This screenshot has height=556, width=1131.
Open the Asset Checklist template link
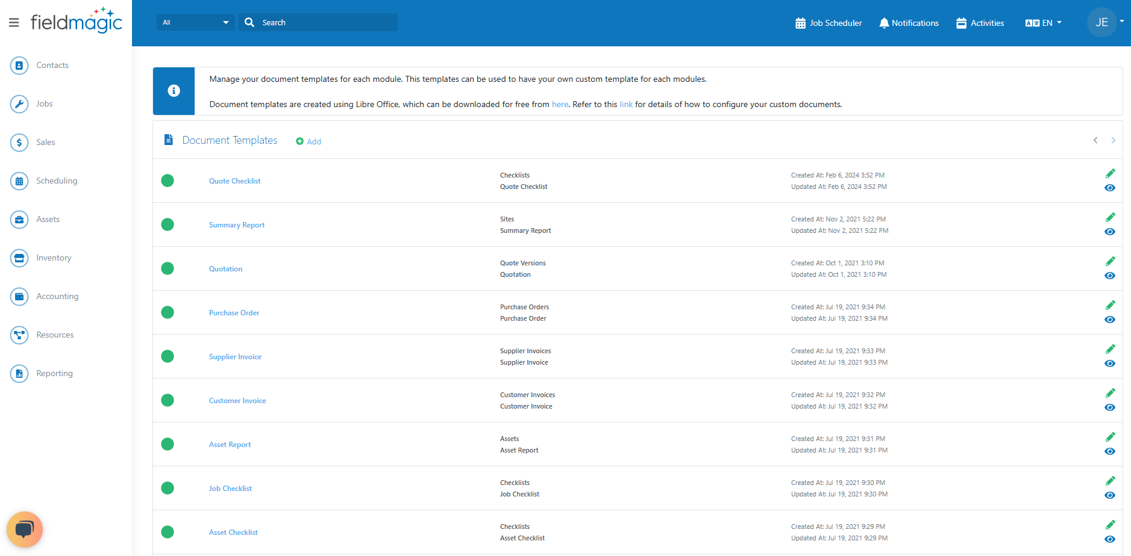tap(233, 533)
